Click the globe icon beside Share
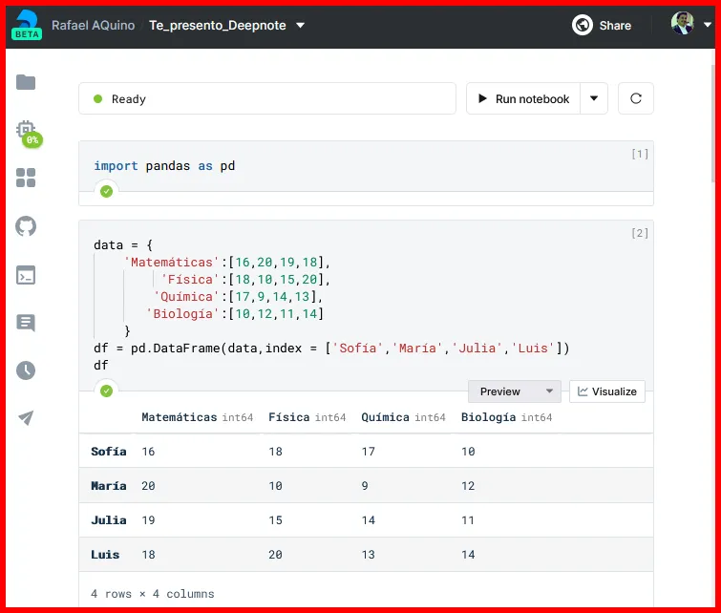 click(583, 25)
